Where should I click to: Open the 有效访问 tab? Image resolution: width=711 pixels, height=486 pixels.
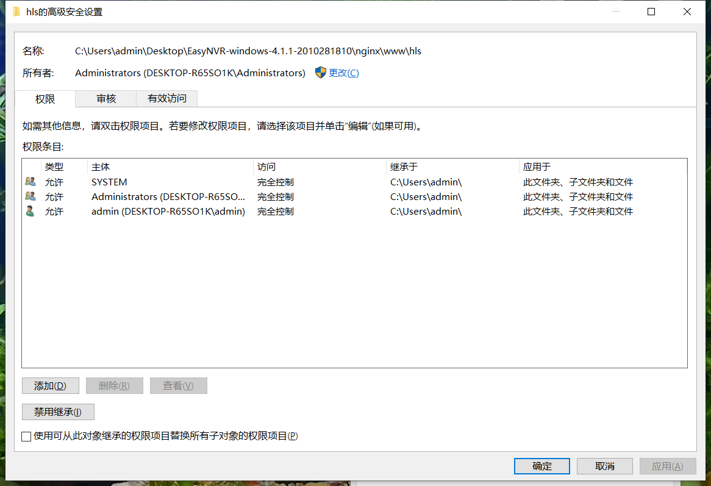(167, 98)
